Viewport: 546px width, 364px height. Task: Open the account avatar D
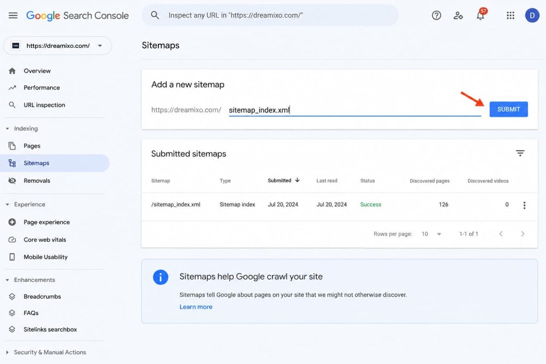click(x=532, y=15)
